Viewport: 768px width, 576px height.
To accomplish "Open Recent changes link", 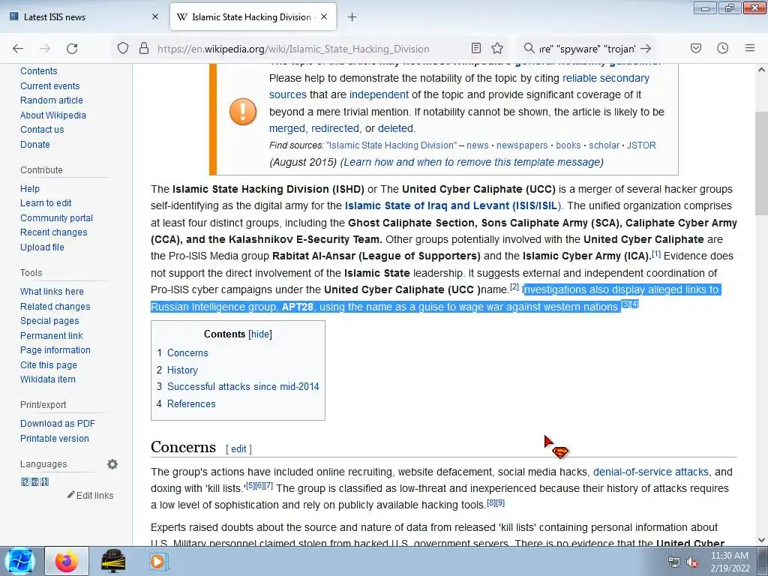I will click(x=53, y=232).
